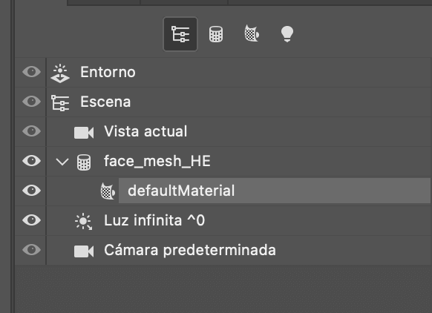Select the Luz infinita ^0 label
This screenshot has width=432, height=313.
[x=154, y=220]
